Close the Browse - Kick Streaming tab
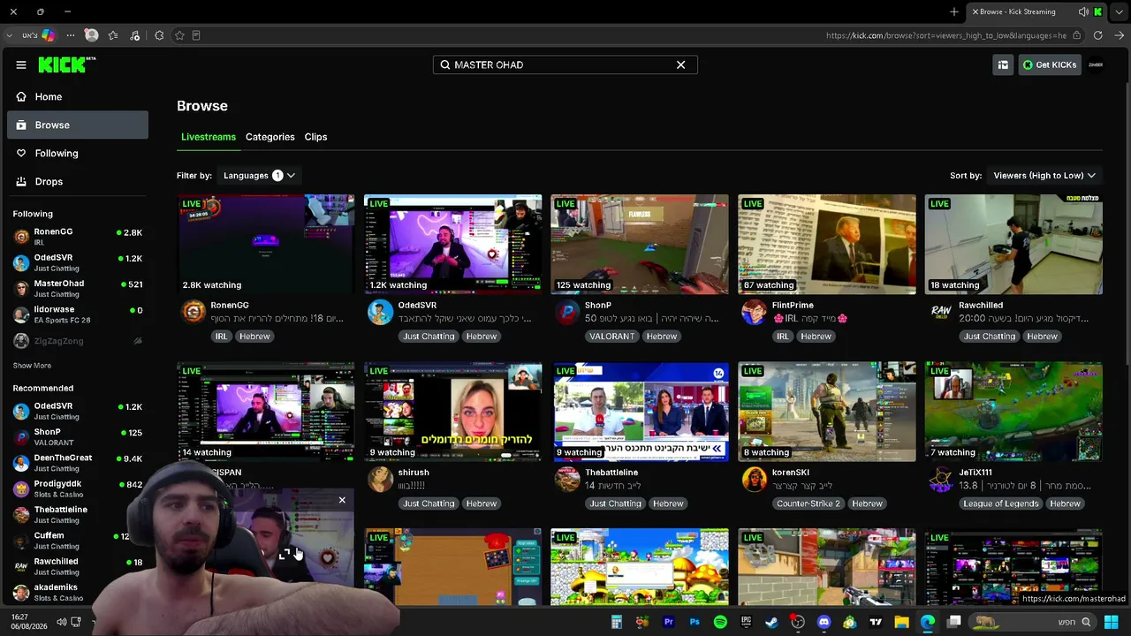Viewport: 1131px width, 636px height. (x=975, y=11)
